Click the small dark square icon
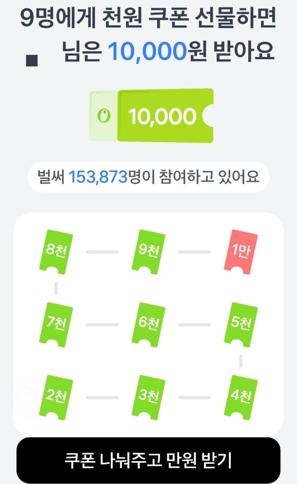 coord(32,60)
